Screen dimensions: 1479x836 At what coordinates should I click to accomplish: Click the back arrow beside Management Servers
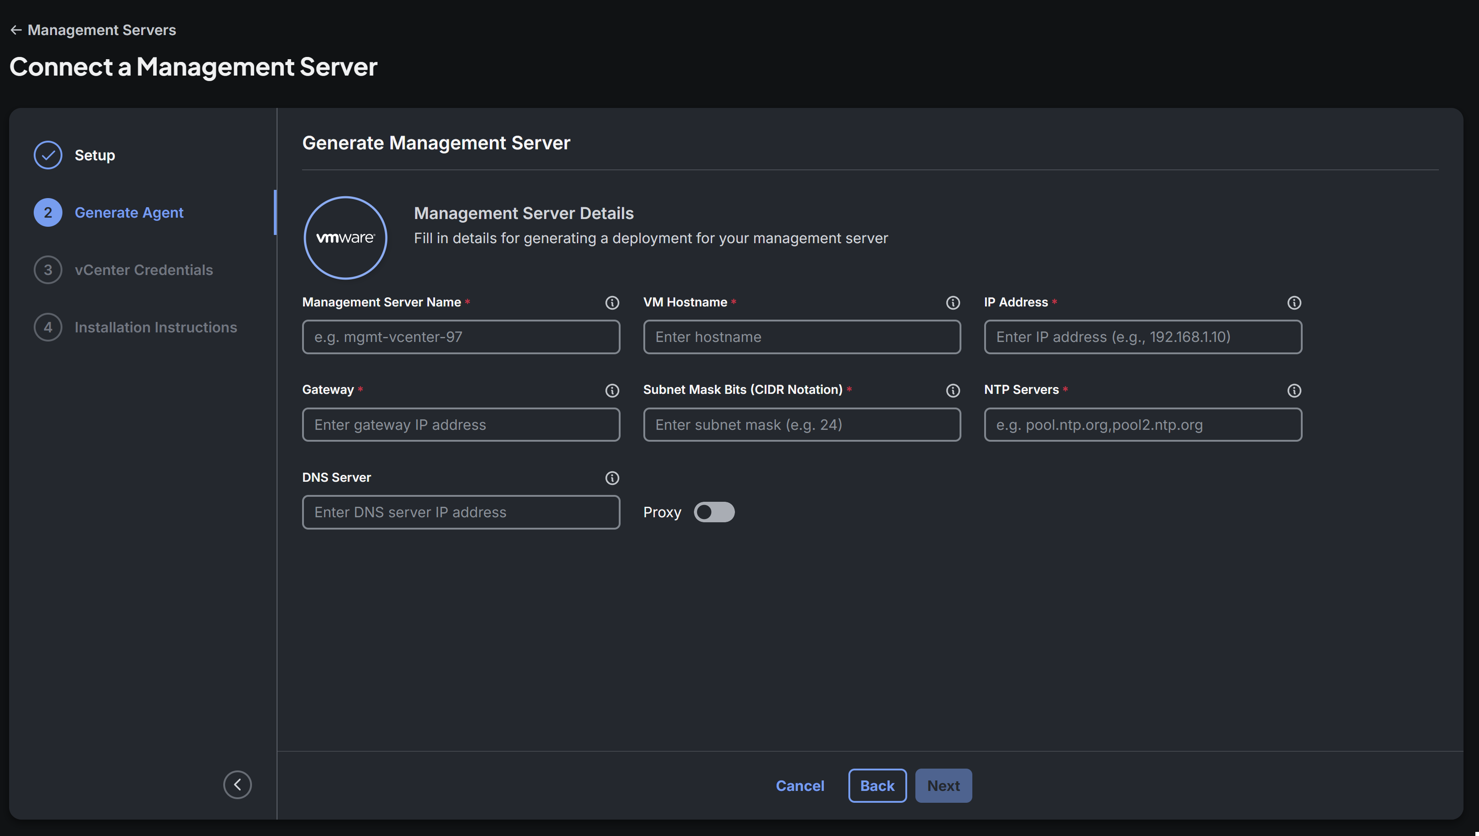point(16,30)
